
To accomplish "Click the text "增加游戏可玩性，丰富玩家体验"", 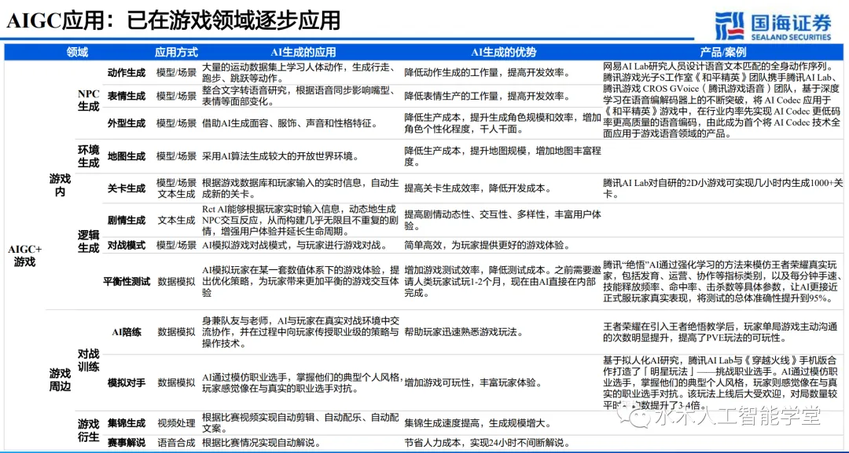I will [x=474, y=382].
